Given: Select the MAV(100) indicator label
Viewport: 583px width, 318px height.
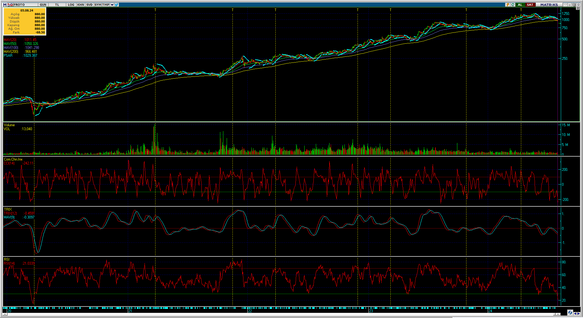Looking at the screenshot, I should point(11,48).
